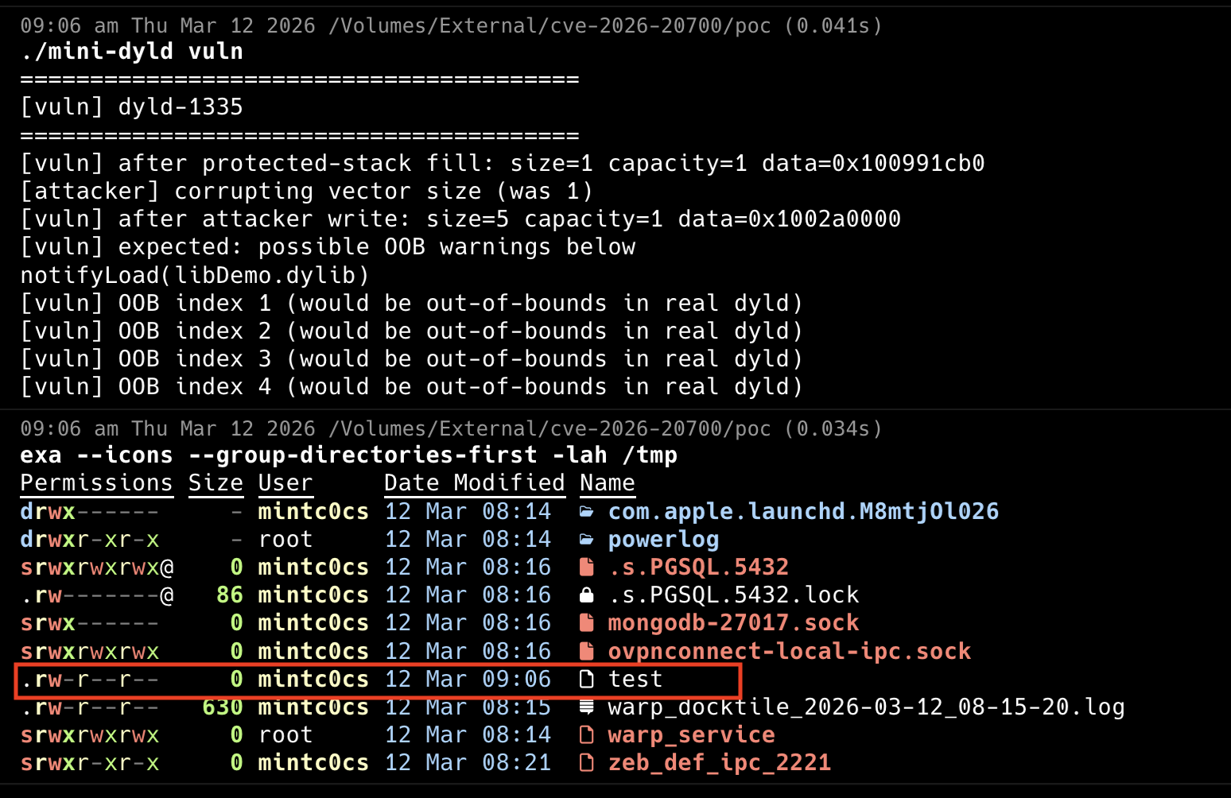The image size is (1231, 798).
Task: Click the blank file icon beside test
Action: coord(587,679)
